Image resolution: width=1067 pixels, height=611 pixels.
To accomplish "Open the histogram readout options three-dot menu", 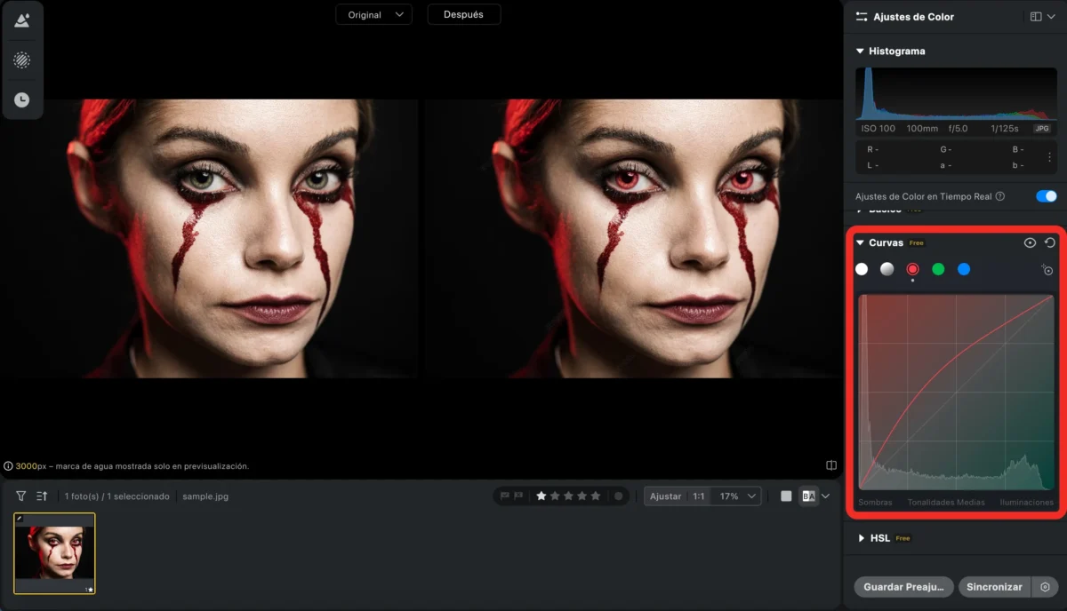I will point(1049,157).
